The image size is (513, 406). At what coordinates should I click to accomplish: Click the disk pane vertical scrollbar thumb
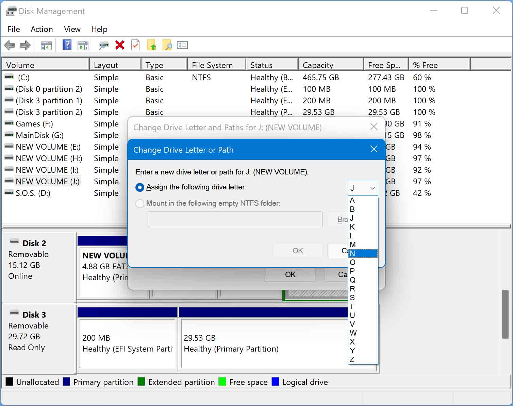point(506,314)
